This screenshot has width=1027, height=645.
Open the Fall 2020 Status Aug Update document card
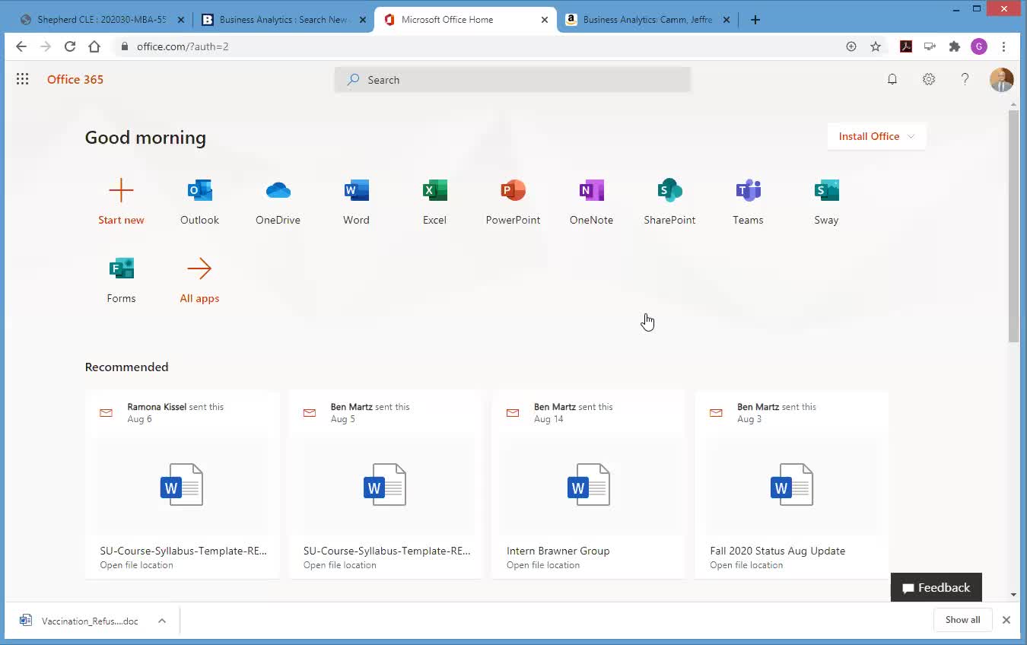(x=791, y=485)
